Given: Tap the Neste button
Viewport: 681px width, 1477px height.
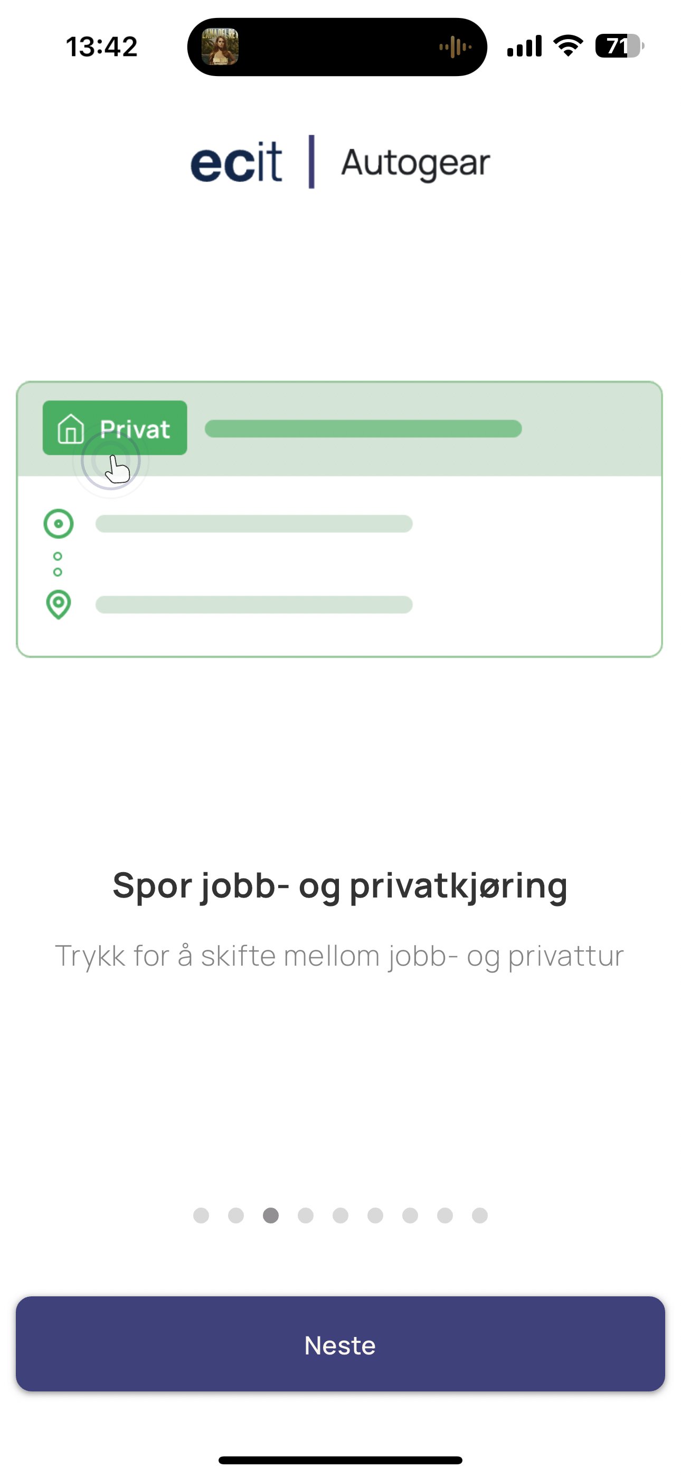Looking at the screenshot, I should (x=340, y=1344).
